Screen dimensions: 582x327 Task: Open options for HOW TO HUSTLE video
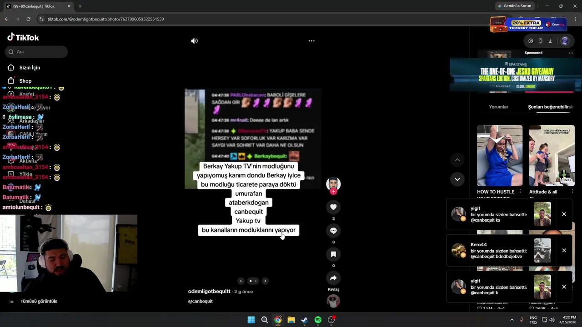[520, 192]
